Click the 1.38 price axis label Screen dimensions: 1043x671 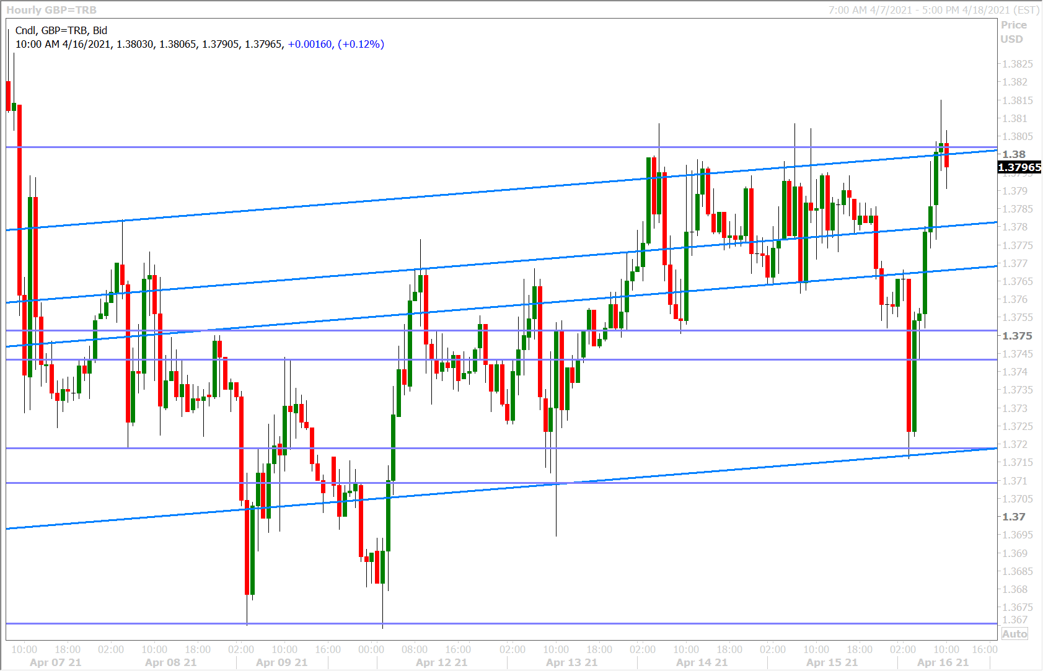(1014, 154)
